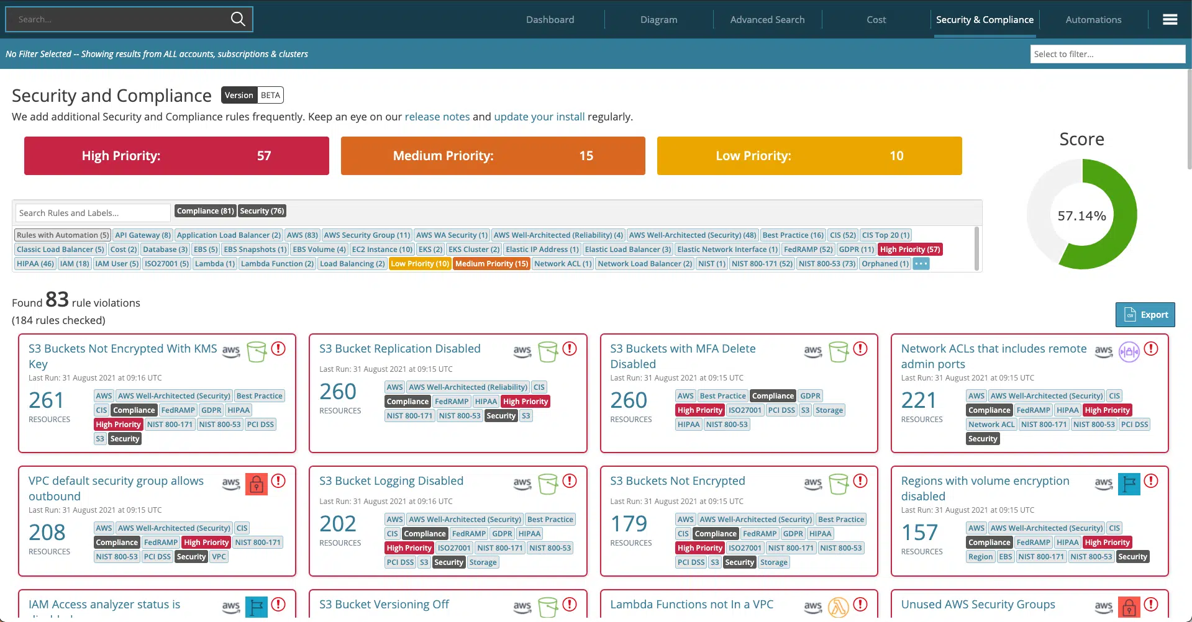Switch to the Diagram tab
The width and height of the screenshot is (1192, 622).
(x=658, y=20)
